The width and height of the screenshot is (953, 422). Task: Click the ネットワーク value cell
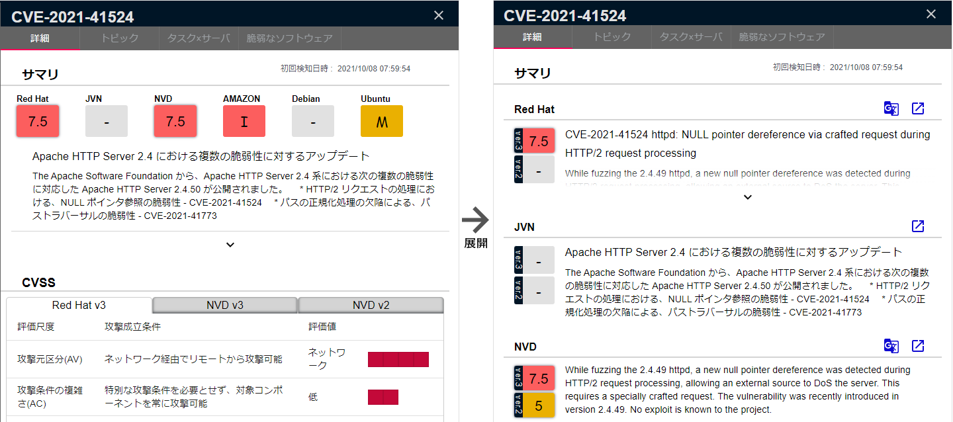point(327,359)
